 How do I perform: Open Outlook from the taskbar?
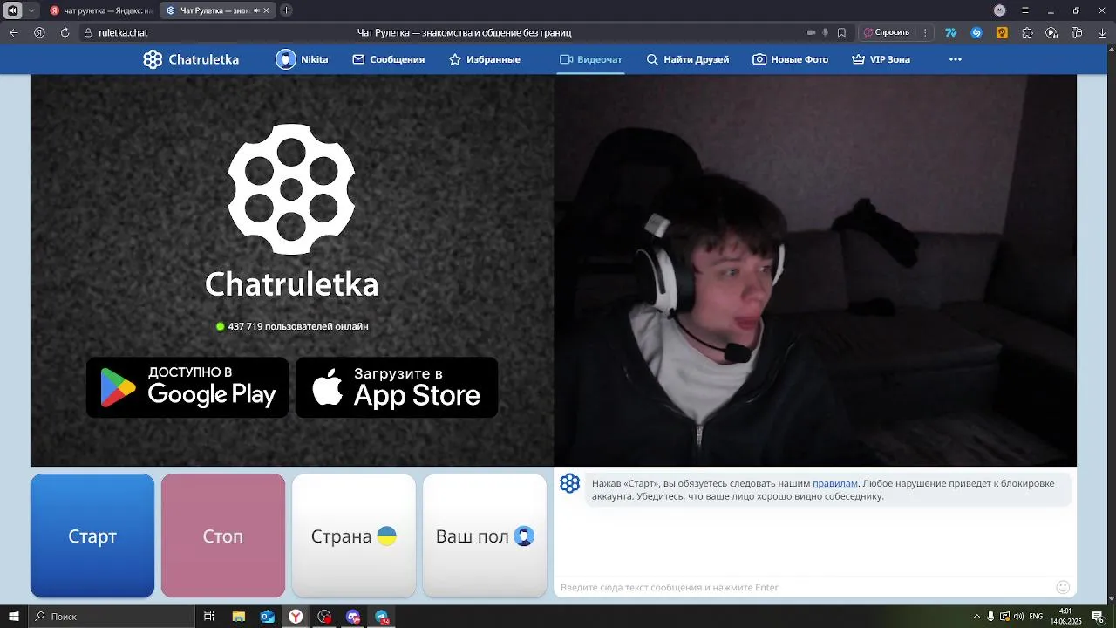[x=268, y=617]
